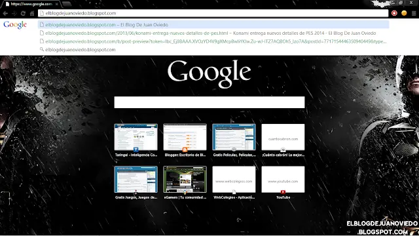Open the www.webcolegios.com thumbnail
This screenshot has width=419, height=236.
click(234, 179)
